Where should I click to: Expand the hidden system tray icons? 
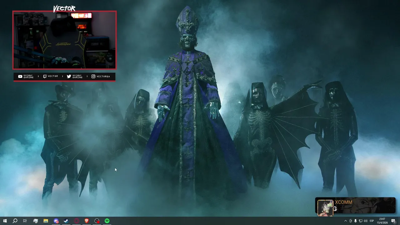pos(345,221)
